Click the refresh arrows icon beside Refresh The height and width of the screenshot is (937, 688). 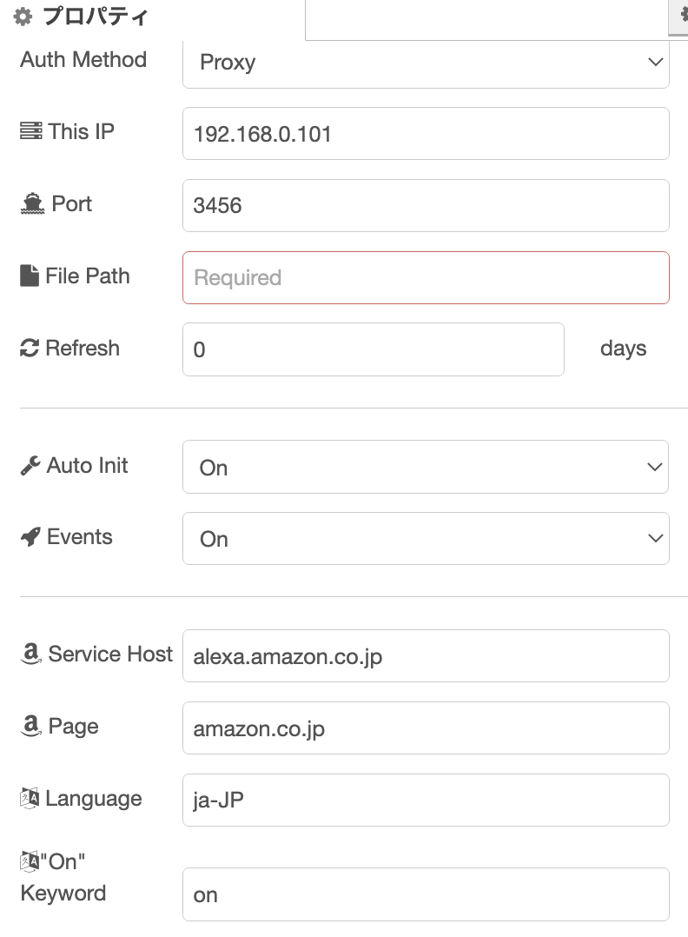click(x=28, y=347)
